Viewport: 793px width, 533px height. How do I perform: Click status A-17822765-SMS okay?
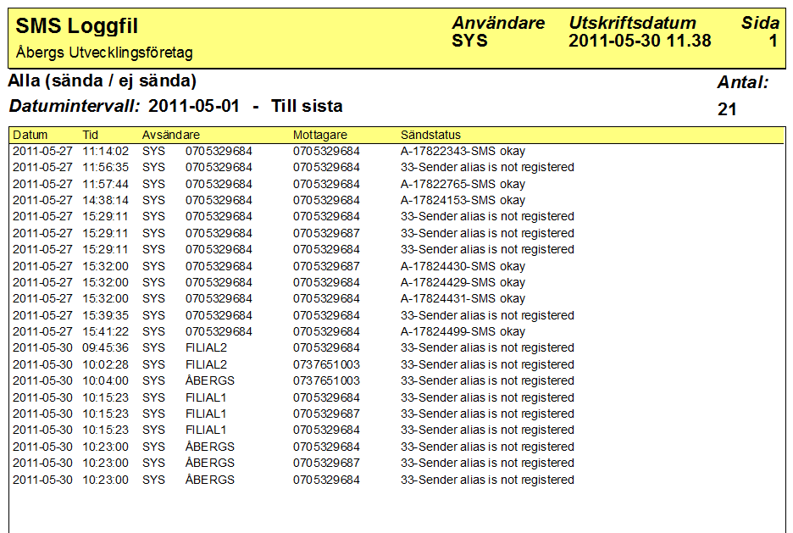[x=463, y=184]
